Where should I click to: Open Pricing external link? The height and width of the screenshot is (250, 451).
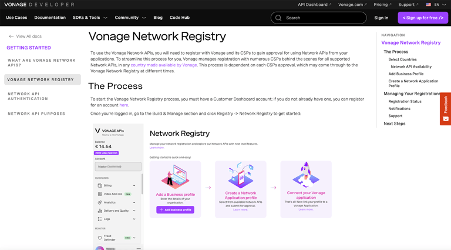tap(382, 5)
